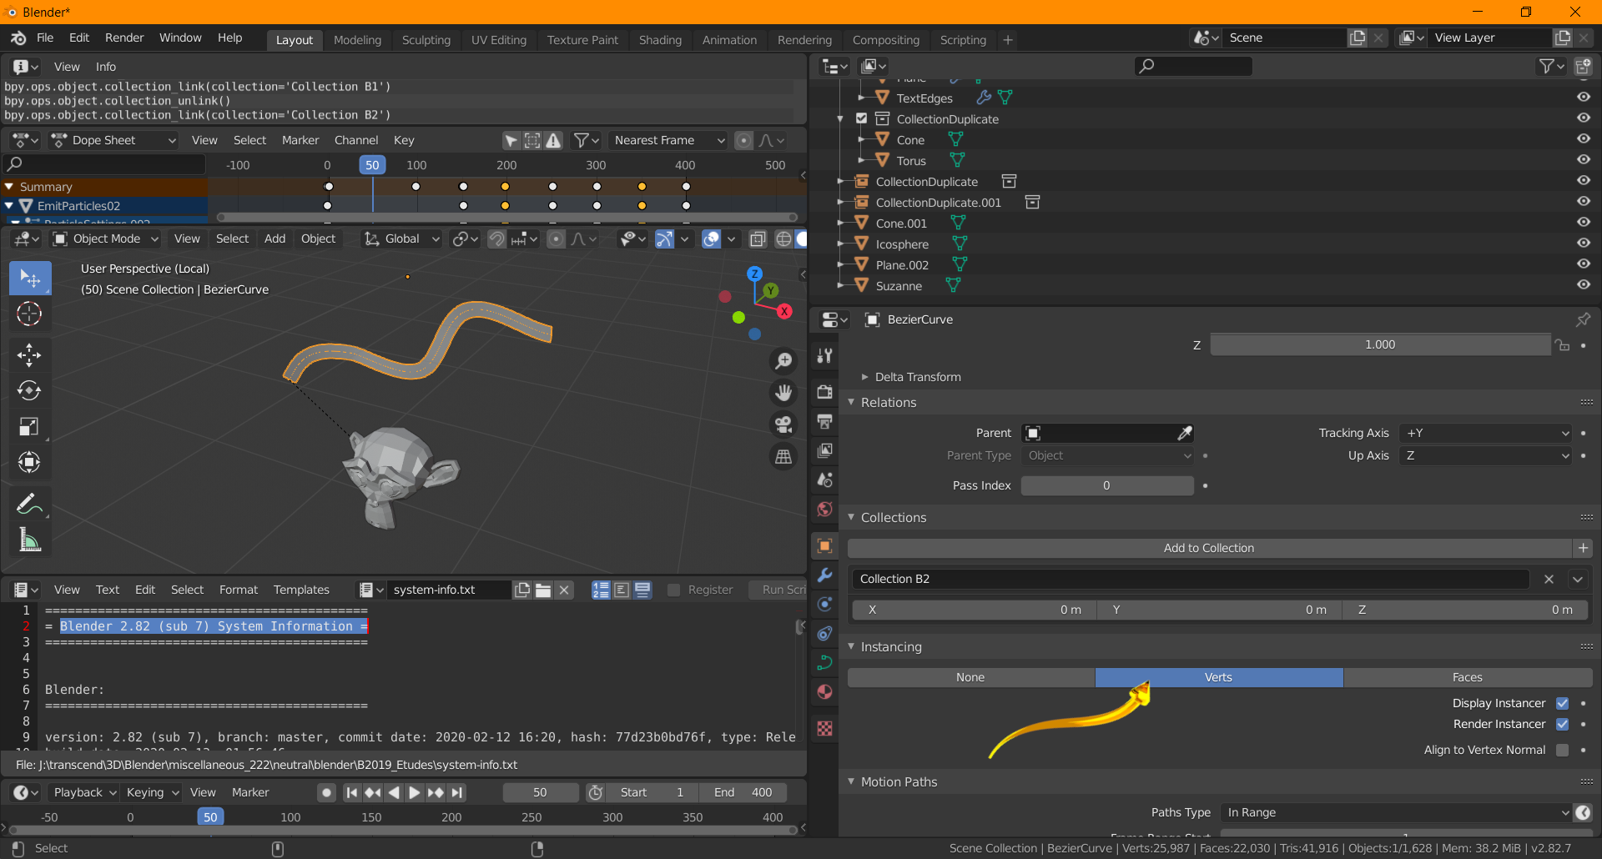Open the View Layer properties tab
The width and height of the screenshot is (1602, 859).
[x=824, y=450]
